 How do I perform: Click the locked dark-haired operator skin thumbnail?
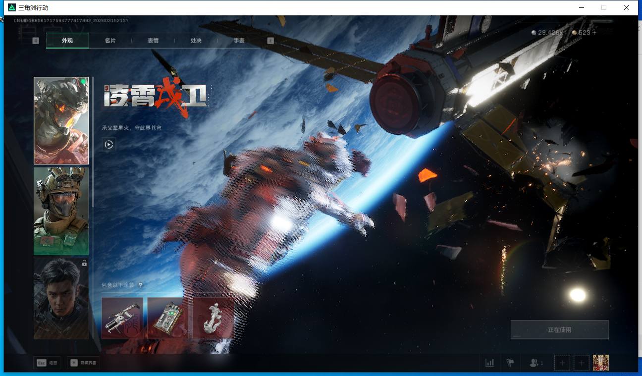[x=61, y=298]
